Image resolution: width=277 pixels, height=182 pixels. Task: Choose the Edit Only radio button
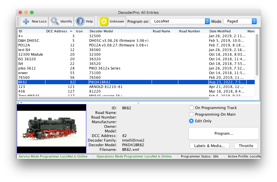point(191,121)
